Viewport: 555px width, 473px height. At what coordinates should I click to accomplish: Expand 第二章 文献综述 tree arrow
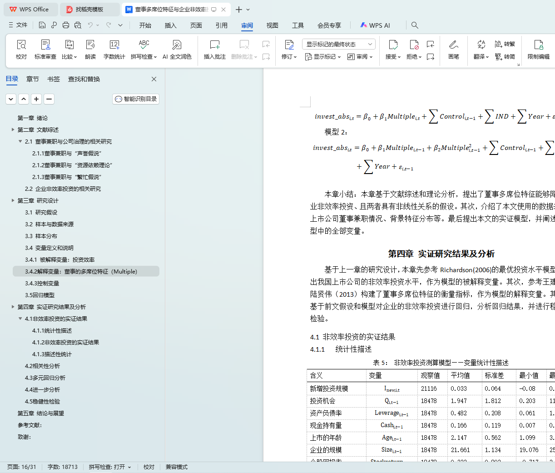pyautogui.click(x=13, y=129)
